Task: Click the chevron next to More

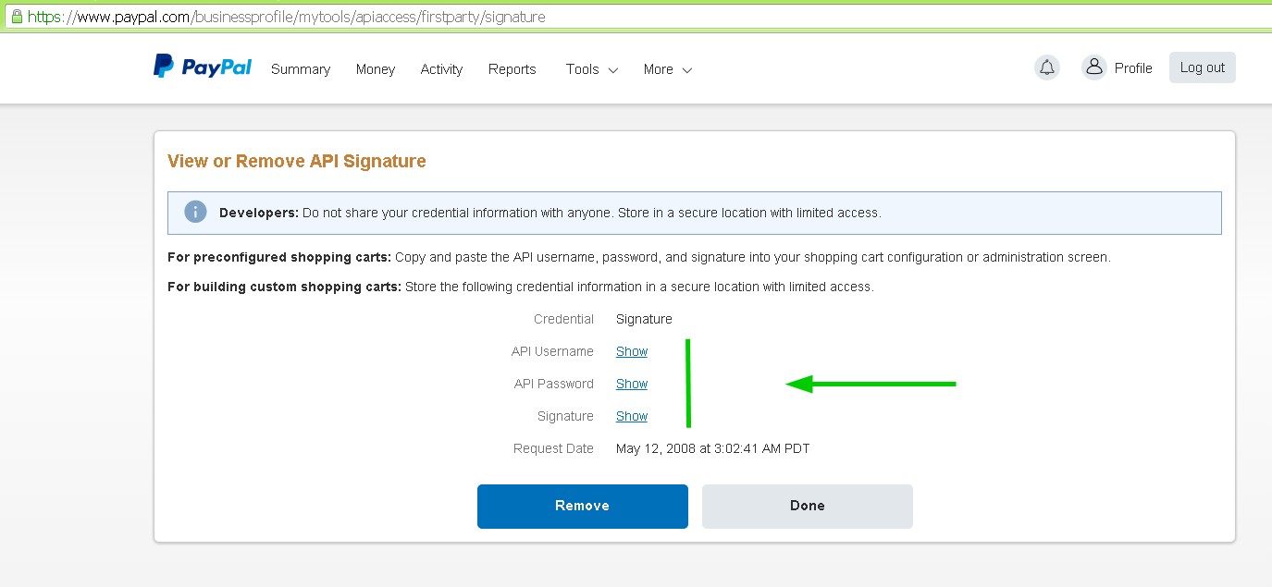Action: (686, 70)
